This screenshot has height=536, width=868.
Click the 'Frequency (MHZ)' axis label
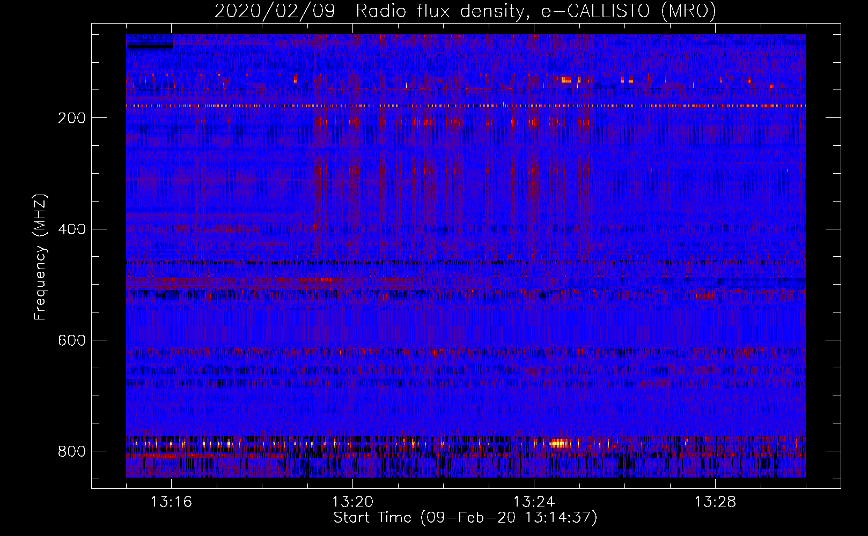(x=40, y=257)
